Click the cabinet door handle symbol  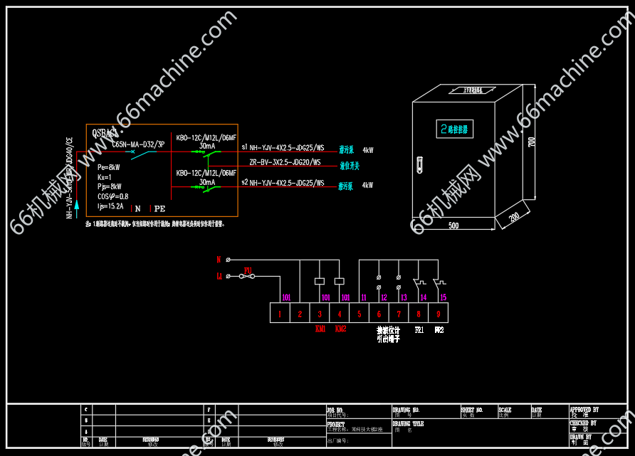pos(420,164)
